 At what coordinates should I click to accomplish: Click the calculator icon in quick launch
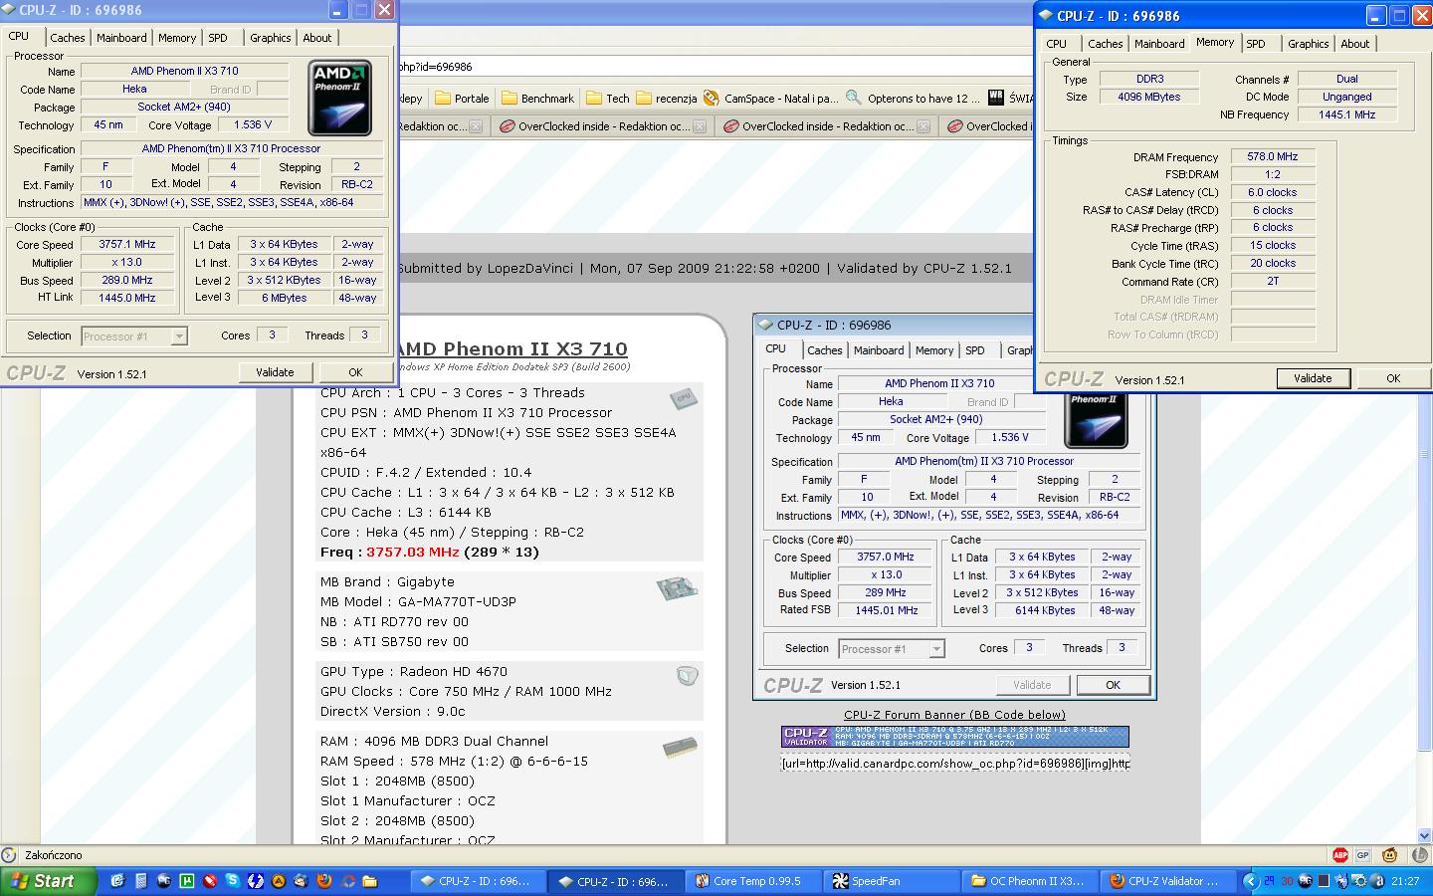[141, 881]
